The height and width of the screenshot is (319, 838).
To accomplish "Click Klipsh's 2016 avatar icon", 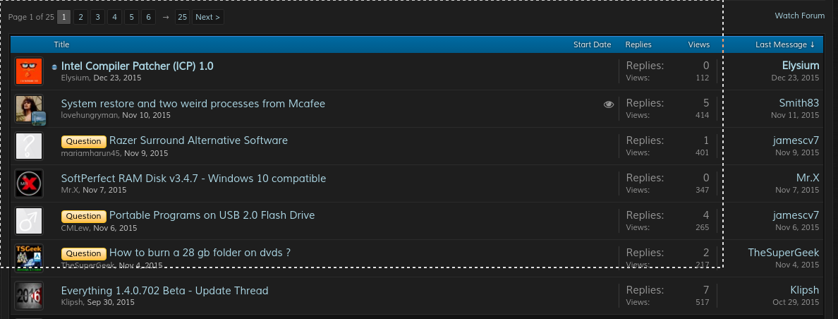I will 29,296.
